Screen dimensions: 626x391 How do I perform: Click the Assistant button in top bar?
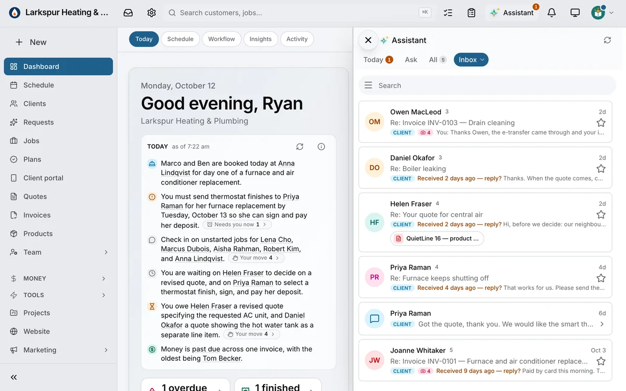(511, 13)
